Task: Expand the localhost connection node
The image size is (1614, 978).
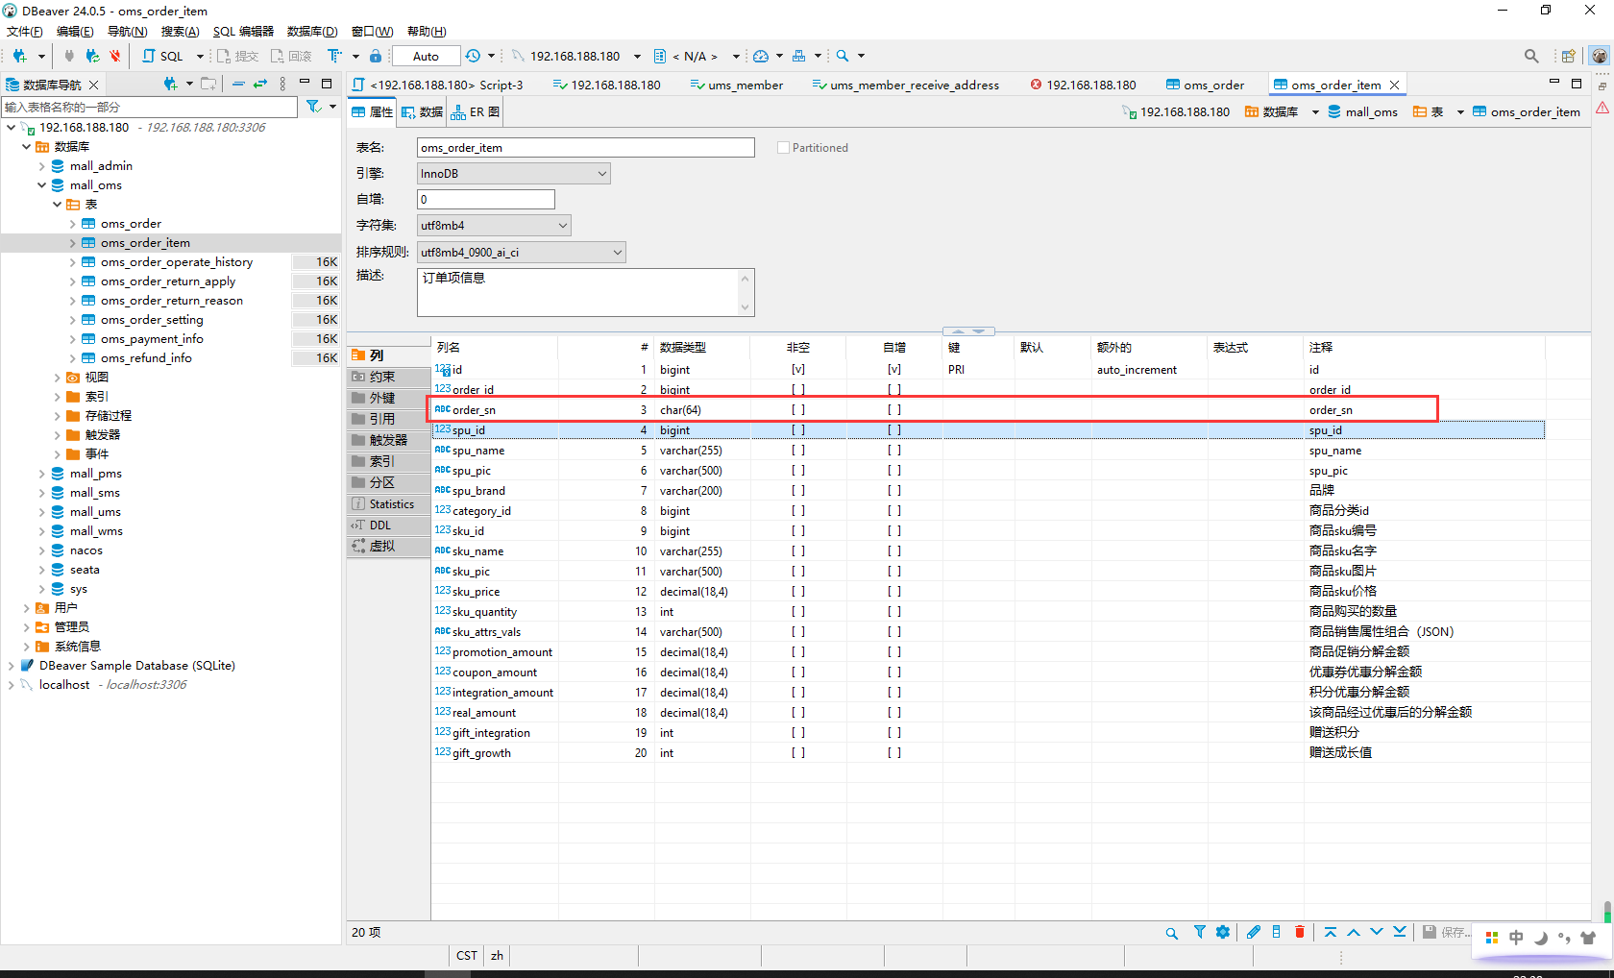Action: coord(11,685)
